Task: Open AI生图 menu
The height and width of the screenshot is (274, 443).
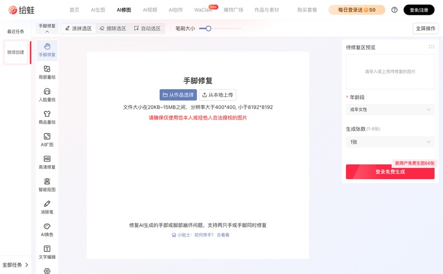Action: (x=98, y=10)
